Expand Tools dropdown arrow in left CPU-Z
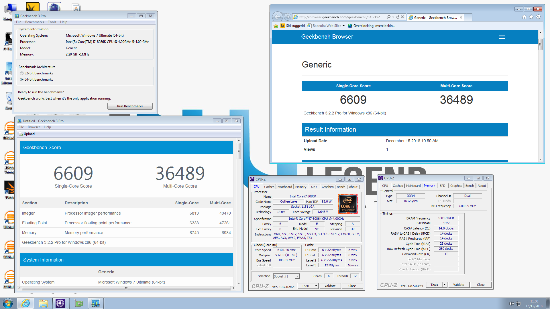 coord(316,286)
